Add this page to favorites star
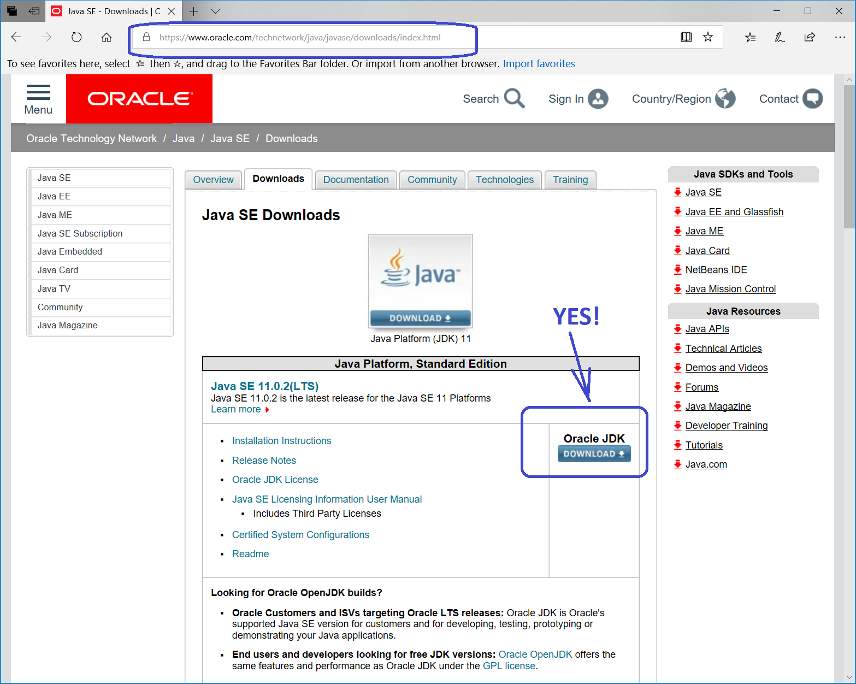This screenshot has width=856, height=684. pyautogui.click(x=708, y=37)
